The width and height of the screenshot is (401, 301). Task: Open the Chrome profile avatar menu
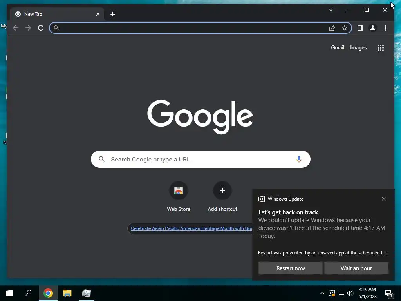tap(373, 28)
